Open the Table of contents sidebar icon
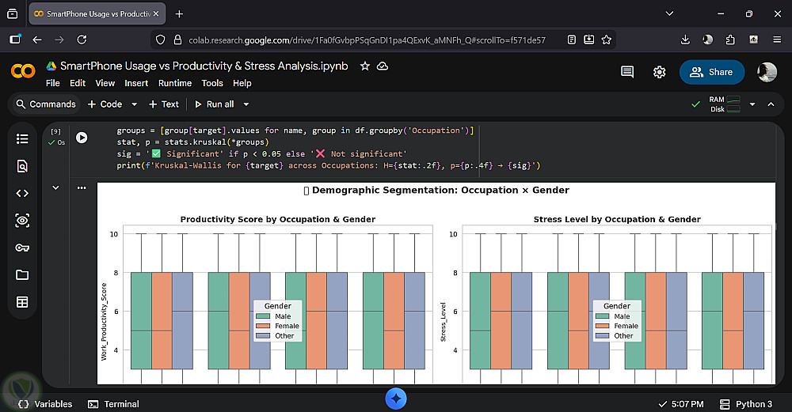The height and width of the screenshot is (412, 792). tap(22, 138)
